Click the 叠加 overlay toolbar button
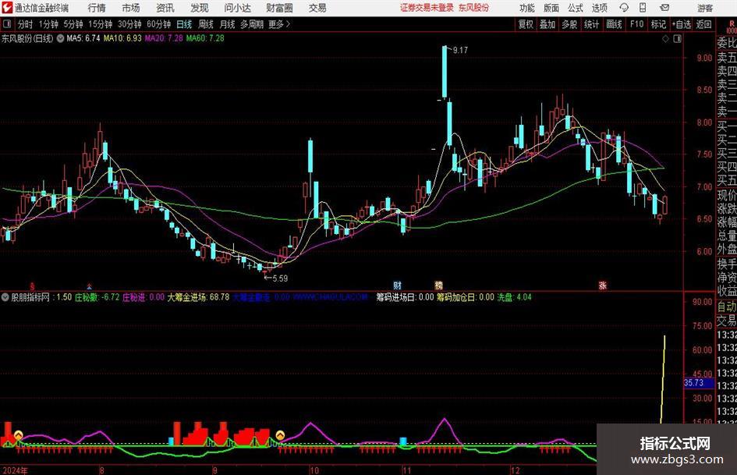 (x=547, y=24)
